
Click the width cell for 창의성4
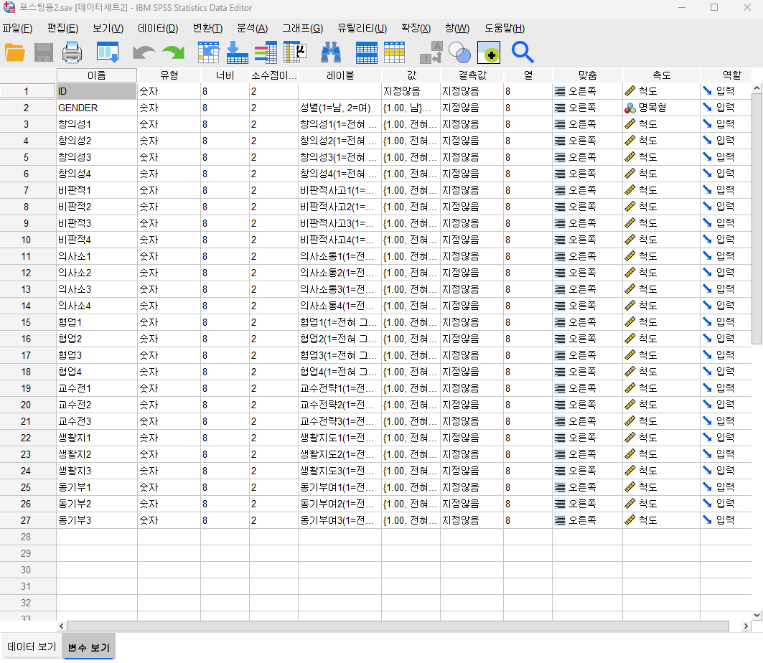click(x=225, y=174)
